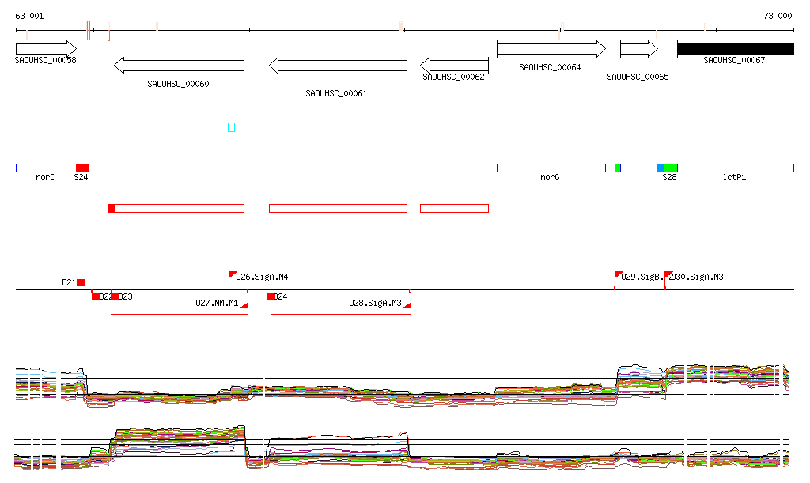Image resolution: width=810 pixels, height=483 pixels.
Task: Select the red outlined box under SAOUHSC_00061
Action: (x=338, y=209)
